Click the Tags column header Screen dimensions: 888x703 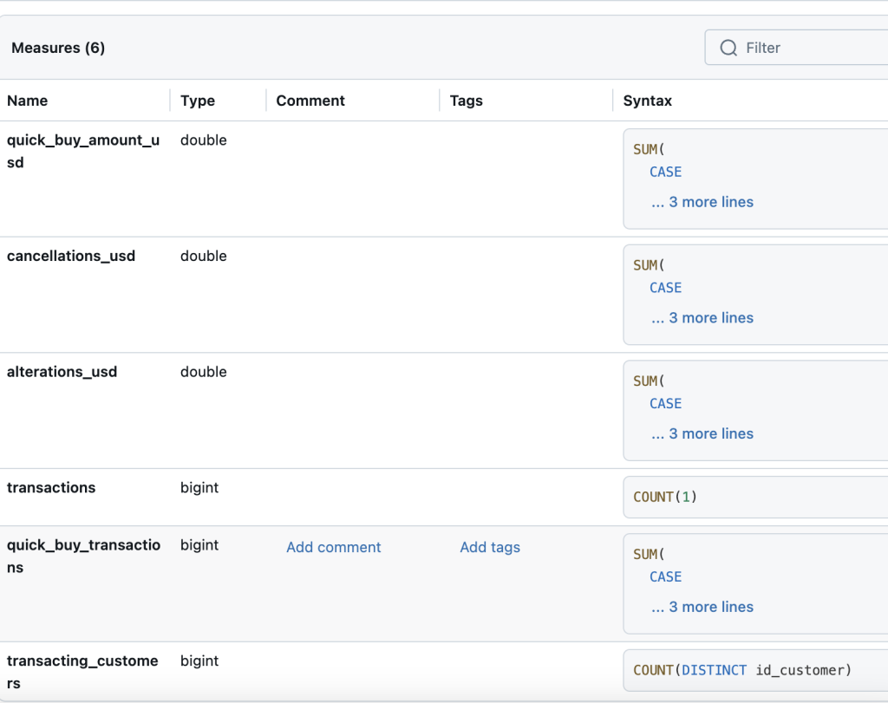(466, 101)
